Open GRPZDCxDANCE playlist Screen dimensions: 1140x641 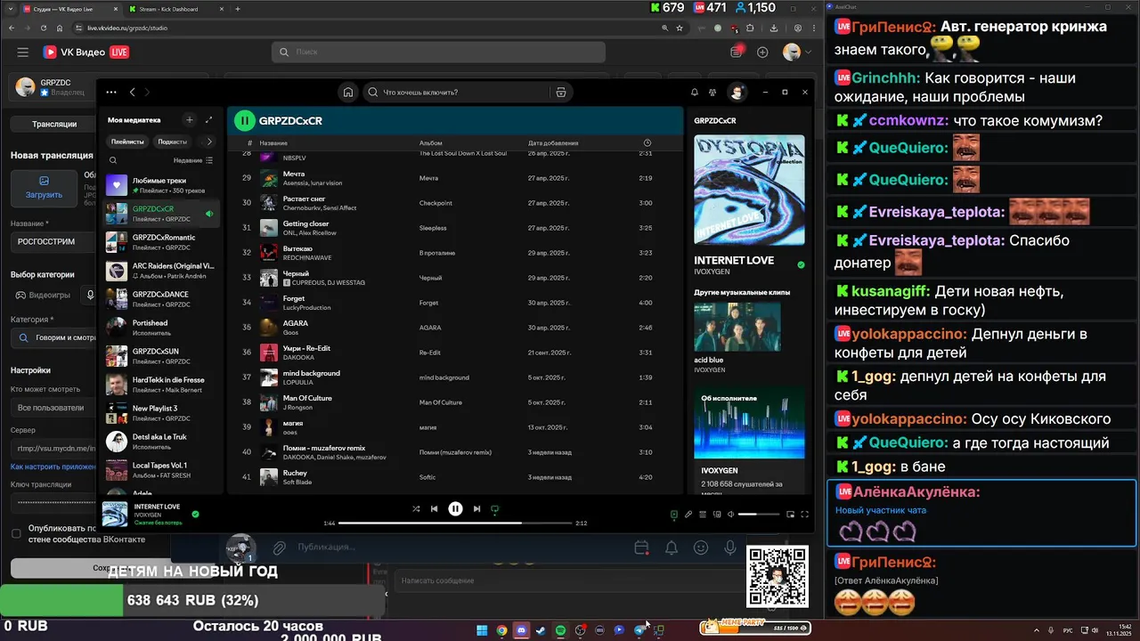(161, 299)
